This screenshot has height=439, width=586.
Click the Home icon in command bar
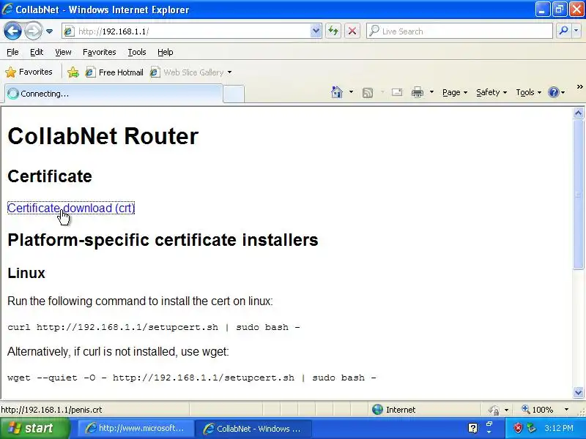point(337,92)
